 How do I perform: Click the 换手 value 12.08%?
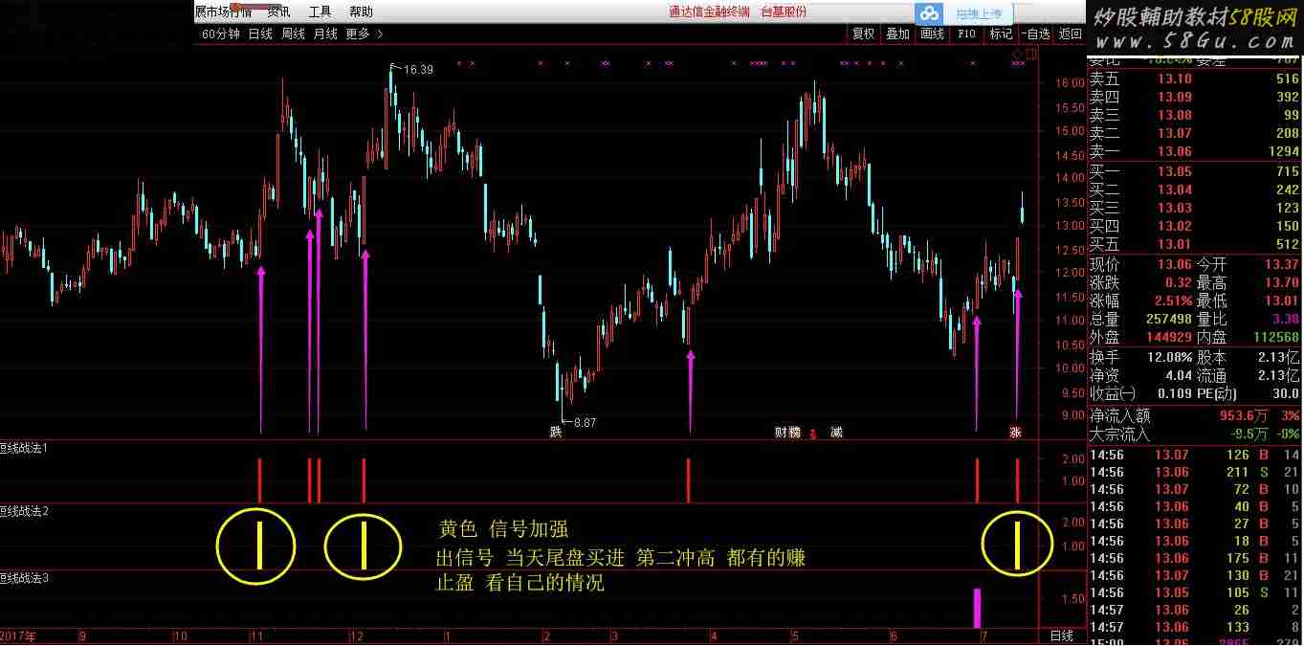coord(1167,357)
